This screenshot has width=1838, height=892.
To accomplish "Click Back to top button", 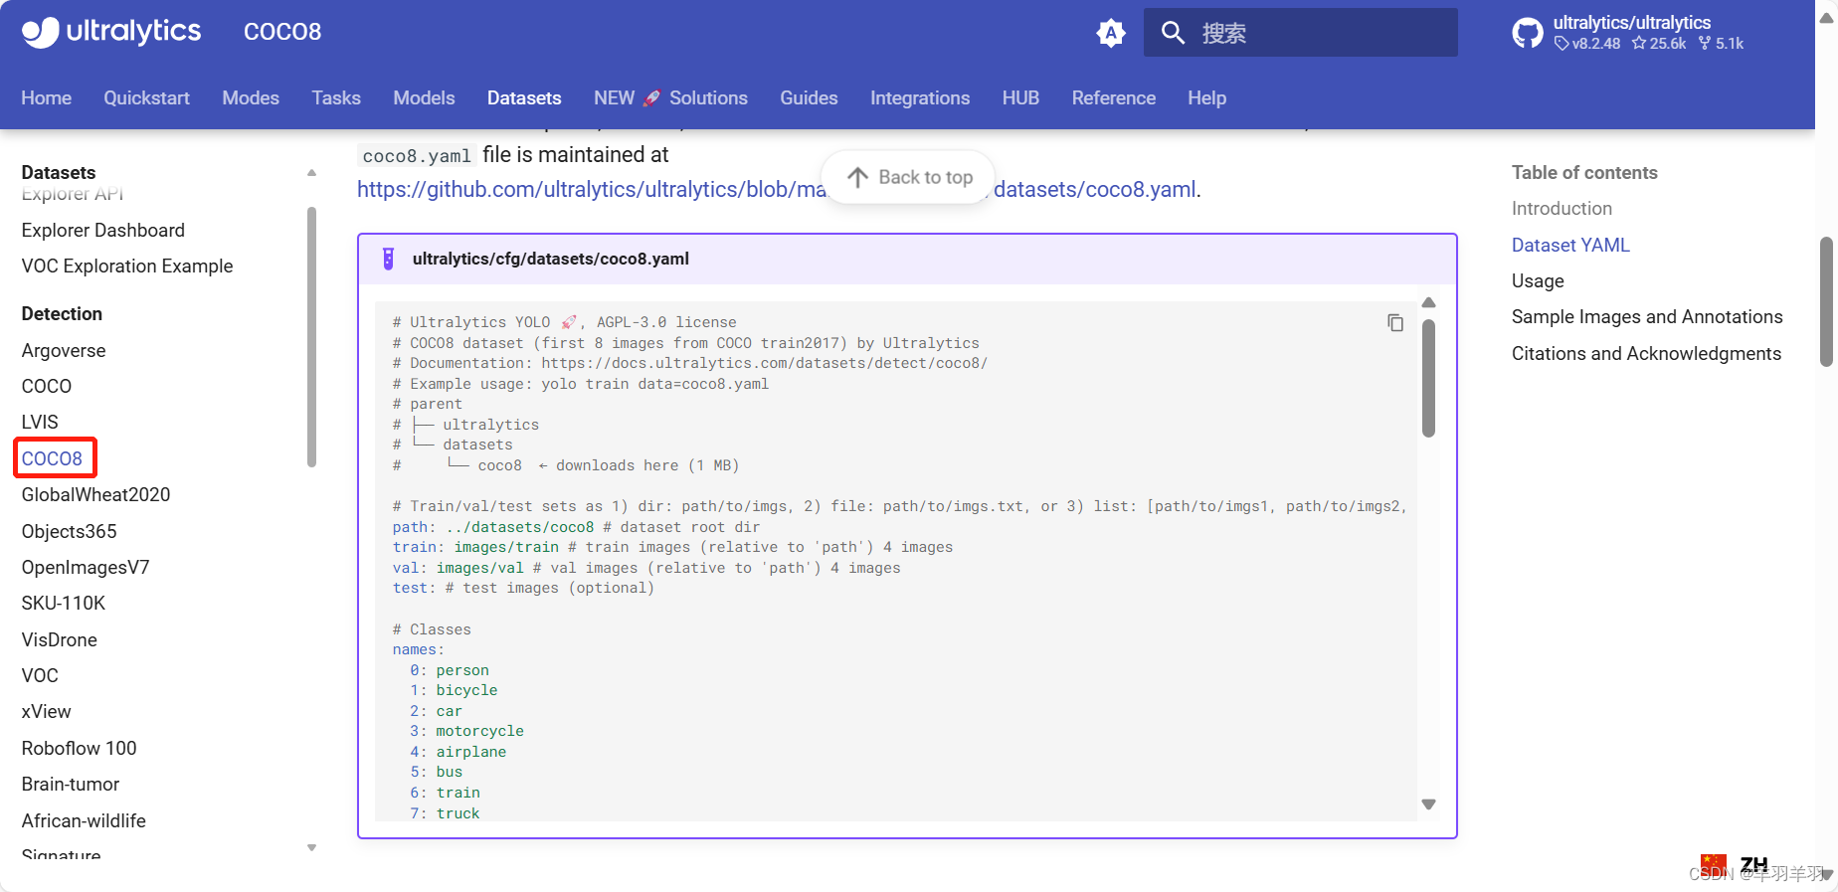I will [x=909, y=177].
